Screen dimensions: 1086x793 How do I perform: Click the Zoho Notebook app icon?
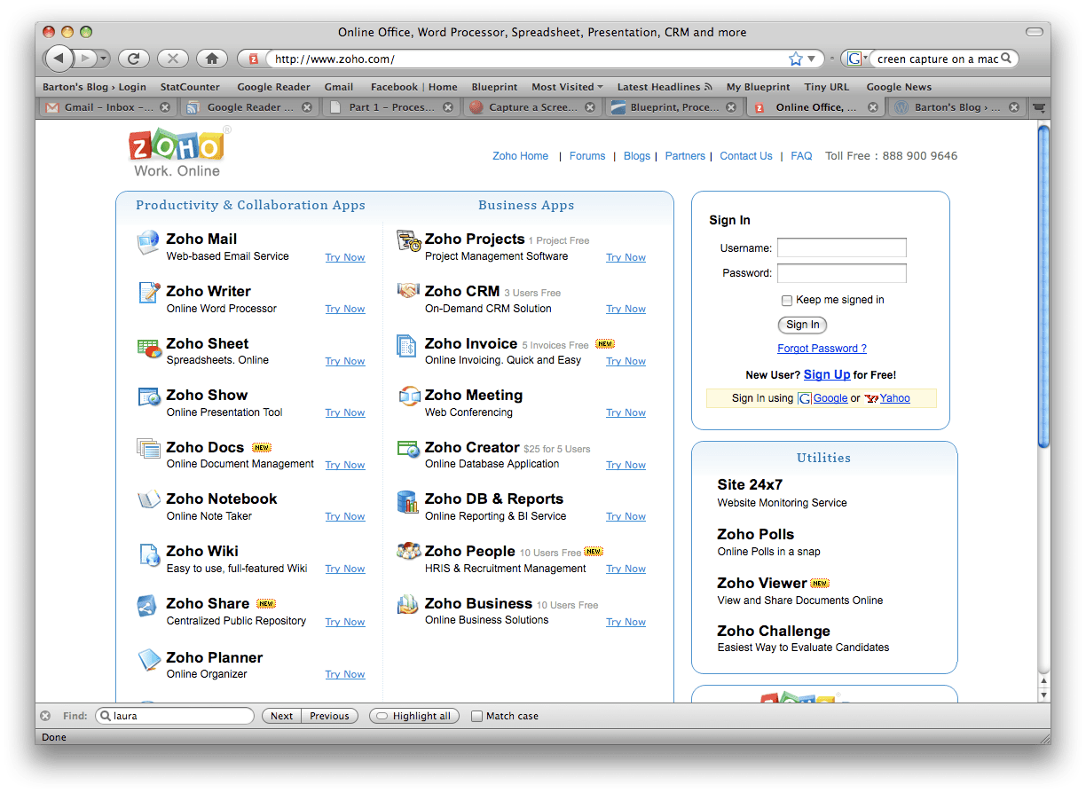(x=148, y=499)
